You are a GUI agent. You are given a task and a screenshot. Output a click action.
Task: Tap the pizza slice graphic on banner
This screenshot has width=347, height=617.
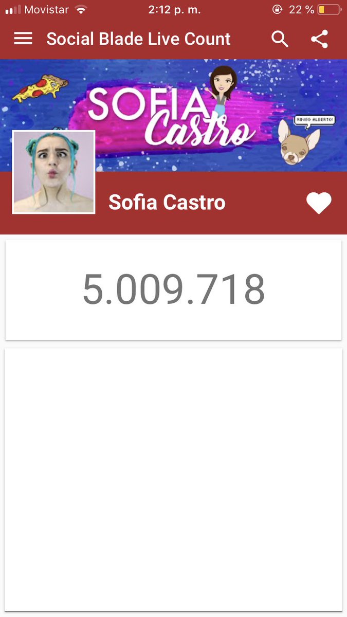(39, 89)
